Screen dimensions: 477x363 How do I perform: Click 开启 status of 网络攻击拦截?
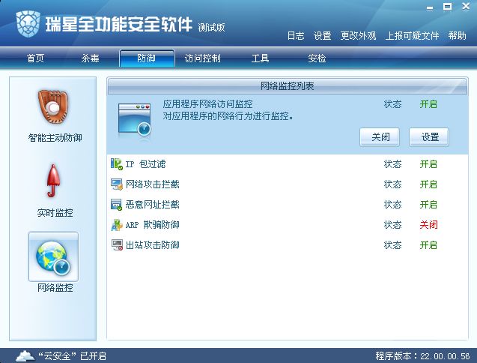click(428, 184)
